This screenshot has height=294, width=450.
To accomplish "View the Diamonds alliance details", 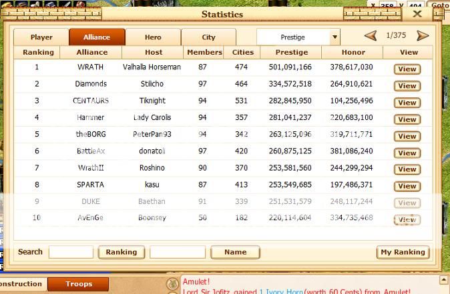I will (x=407, y=85).
